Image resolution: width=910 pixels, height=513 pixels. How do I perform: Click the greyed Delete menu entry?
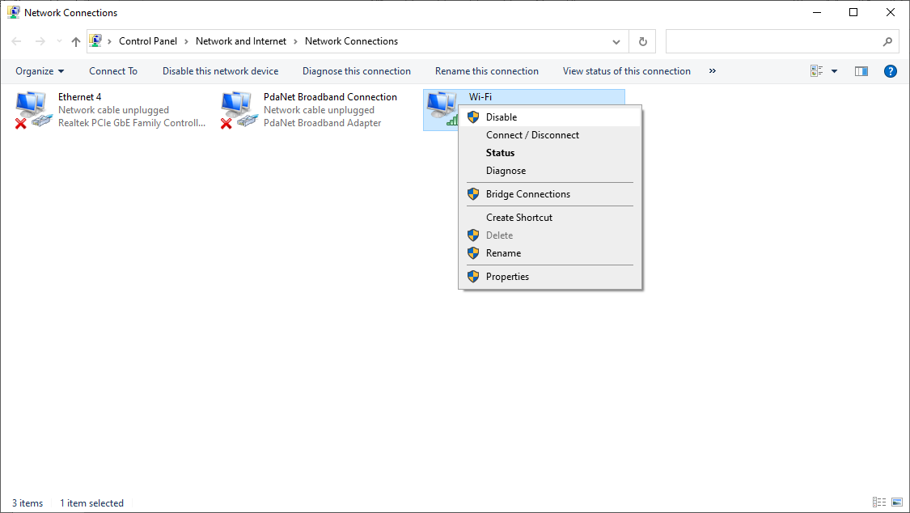click(x=549, y=235)
